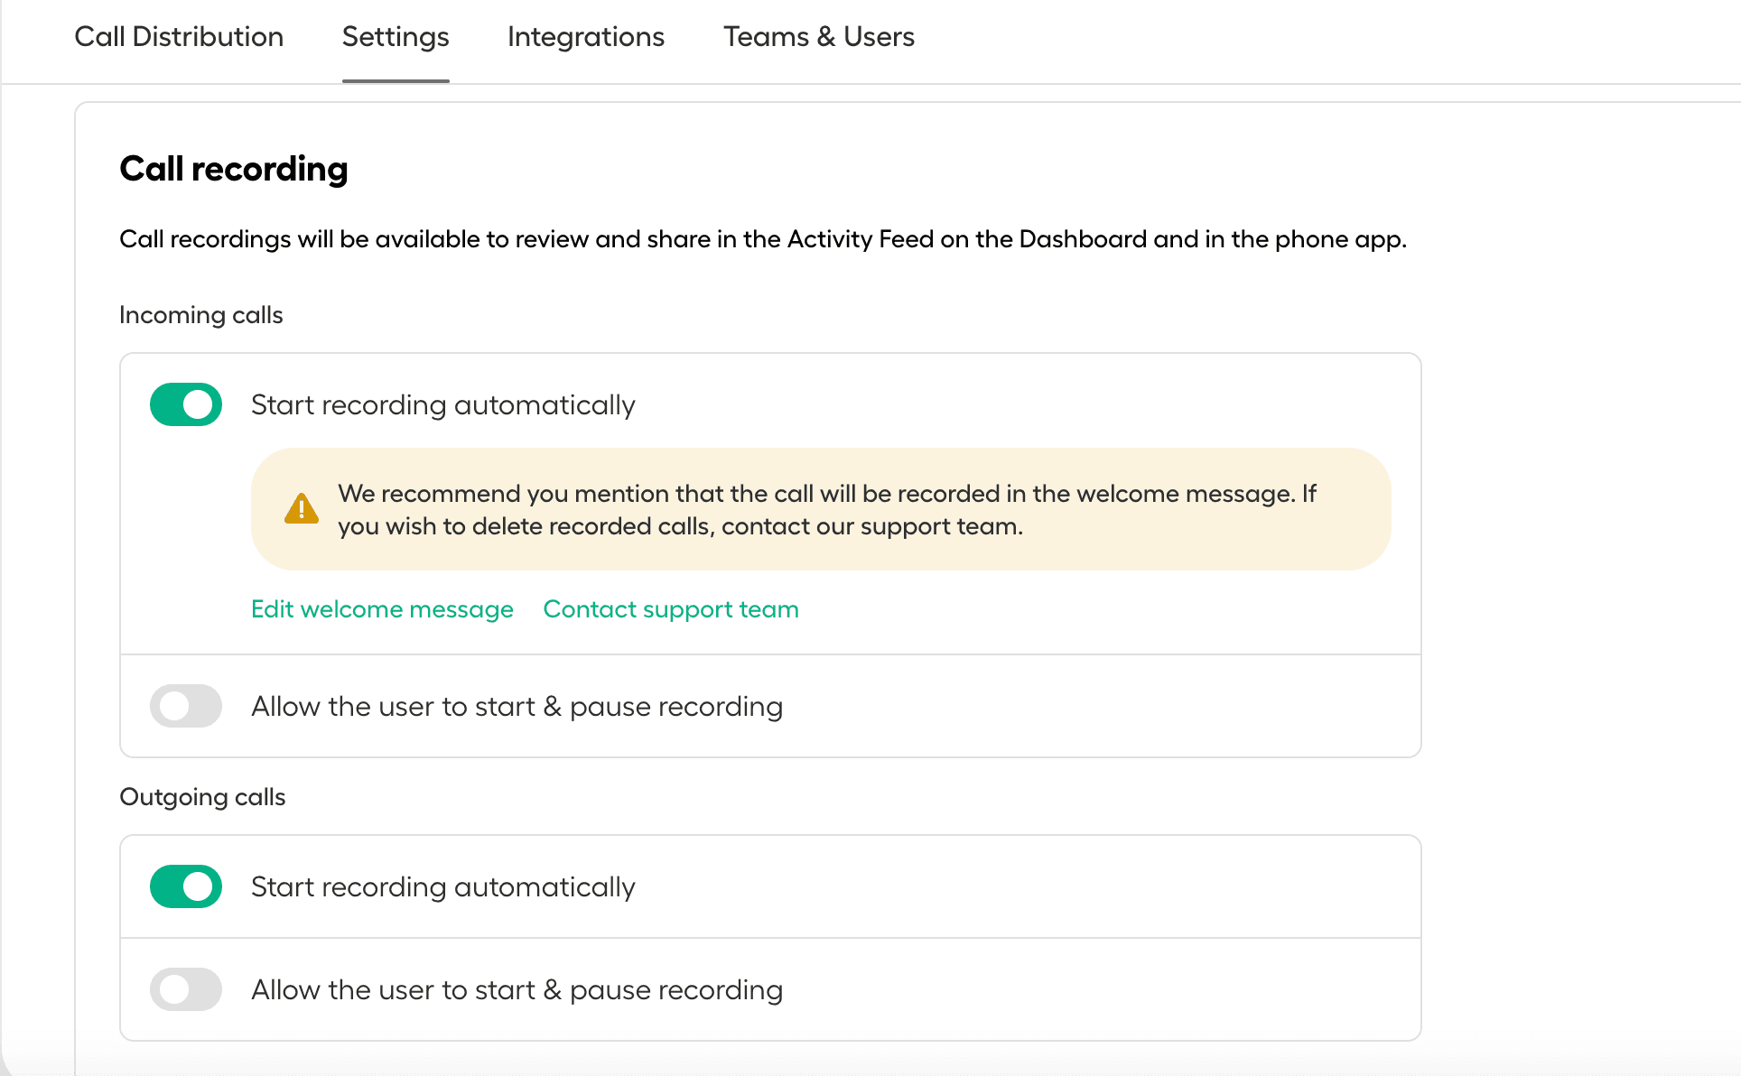Click the yellow warning triangle icon
This screenshot has width=1741, height=1076.
coord(302,509)
